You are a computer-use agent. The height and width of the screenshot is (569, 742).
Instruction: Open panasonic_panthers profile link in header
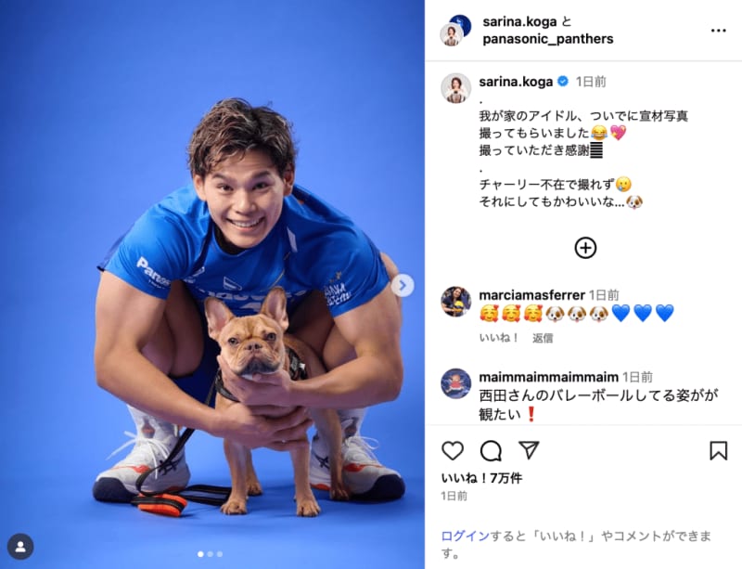547,39
